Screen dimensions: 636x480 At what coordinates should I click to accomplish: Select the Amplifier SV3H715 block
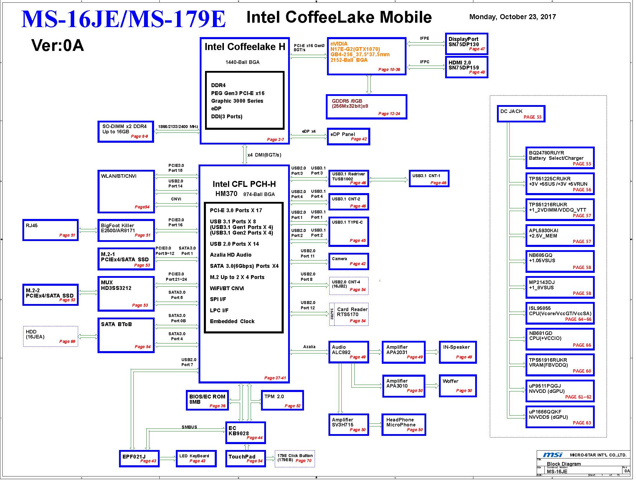pos(348,425)
